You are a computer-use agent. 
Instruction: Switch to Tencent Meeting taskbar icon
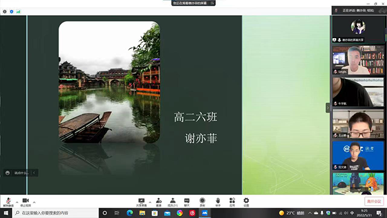point(204,213)
